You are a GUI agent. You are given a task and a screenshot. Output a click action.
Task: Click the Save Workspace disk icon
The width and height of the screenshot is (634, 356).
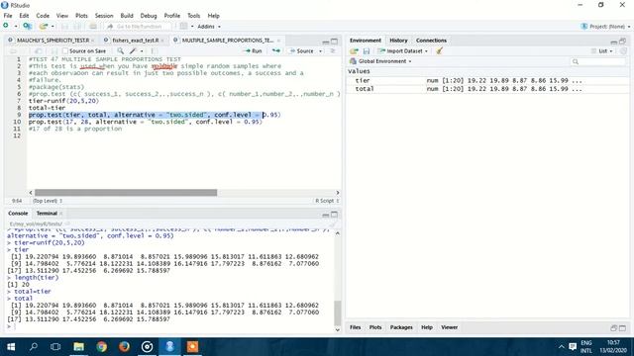[367, 51]
